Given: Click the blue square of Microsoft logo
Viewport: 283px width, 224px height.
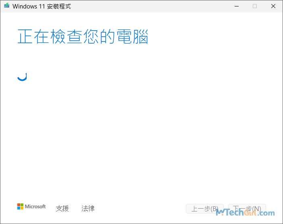Looking at the screenshot, I should [x=19, y=208].
